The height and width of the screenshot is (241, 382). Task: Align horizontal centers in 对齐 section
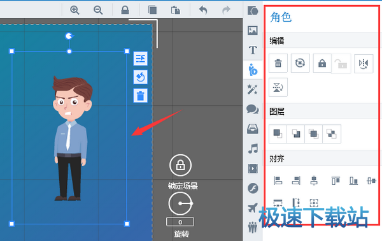pos(314,180)
